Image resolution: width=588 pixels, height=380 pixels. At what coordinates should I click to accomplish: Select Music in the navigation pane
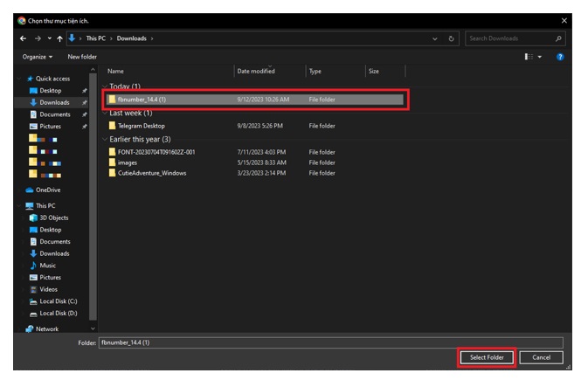point(47,266)
